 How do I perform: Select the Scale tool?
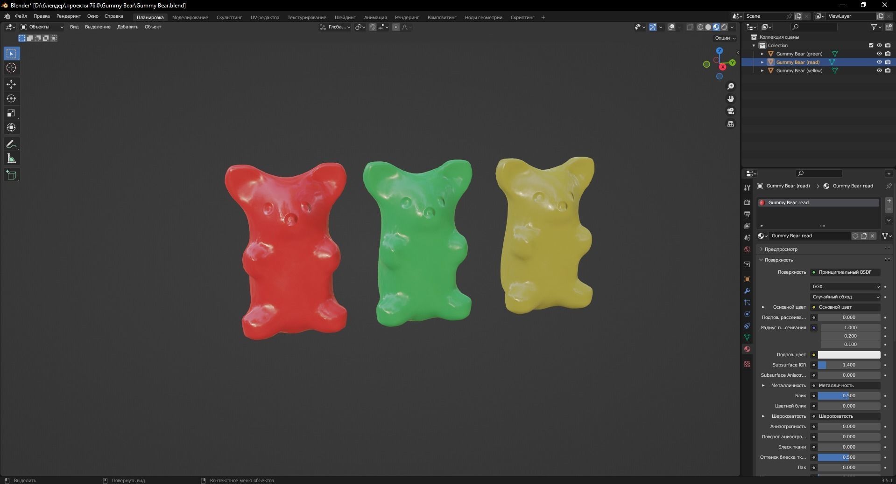[11, 113]
